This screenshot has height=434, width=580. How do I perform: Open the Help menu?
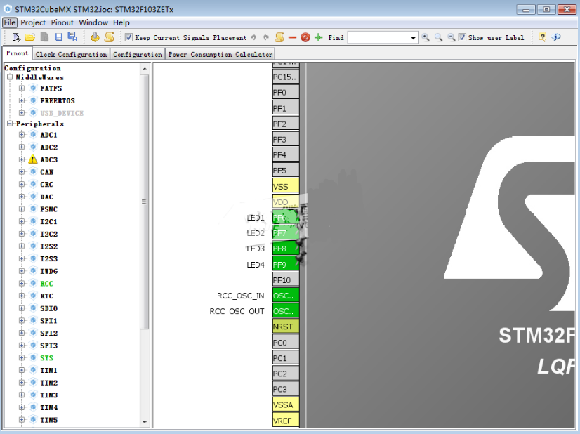tap(121, 22)
